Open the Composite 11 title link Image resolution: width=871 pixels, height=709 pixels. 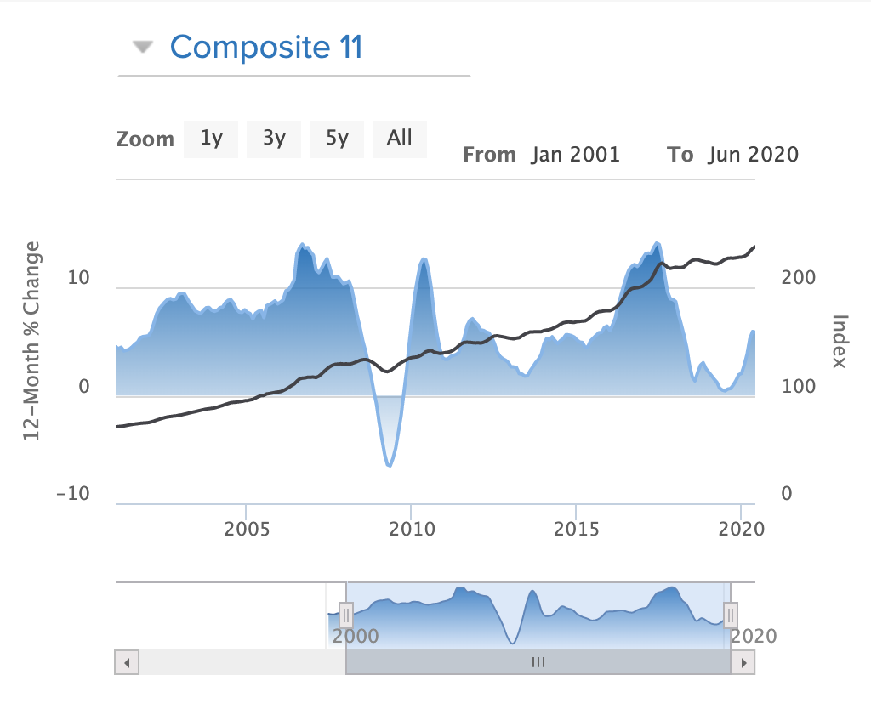coord(266,47)
